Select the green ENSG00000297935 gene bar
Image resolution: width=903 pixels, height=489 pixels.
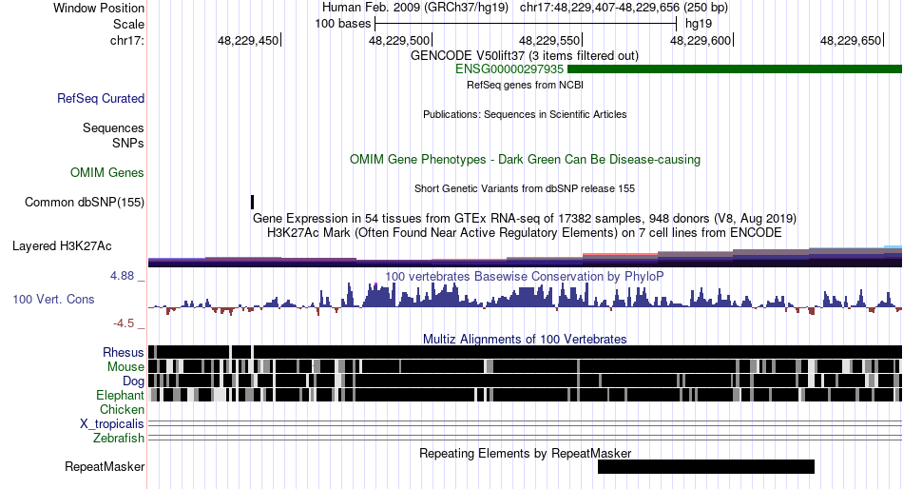pos(735,69)
